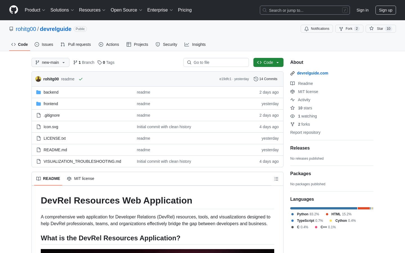Click the rohitg00 avatar in commit row

[38, 79]
